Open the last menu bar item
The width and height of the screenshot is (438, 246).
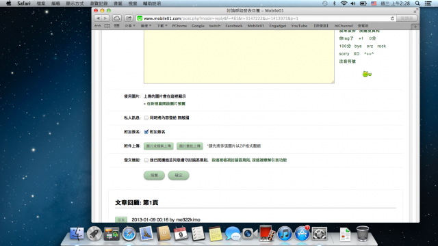pyautogui.click(x=152, y=3)
